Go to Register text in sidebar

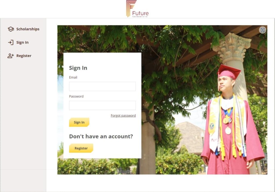point(24,56)
